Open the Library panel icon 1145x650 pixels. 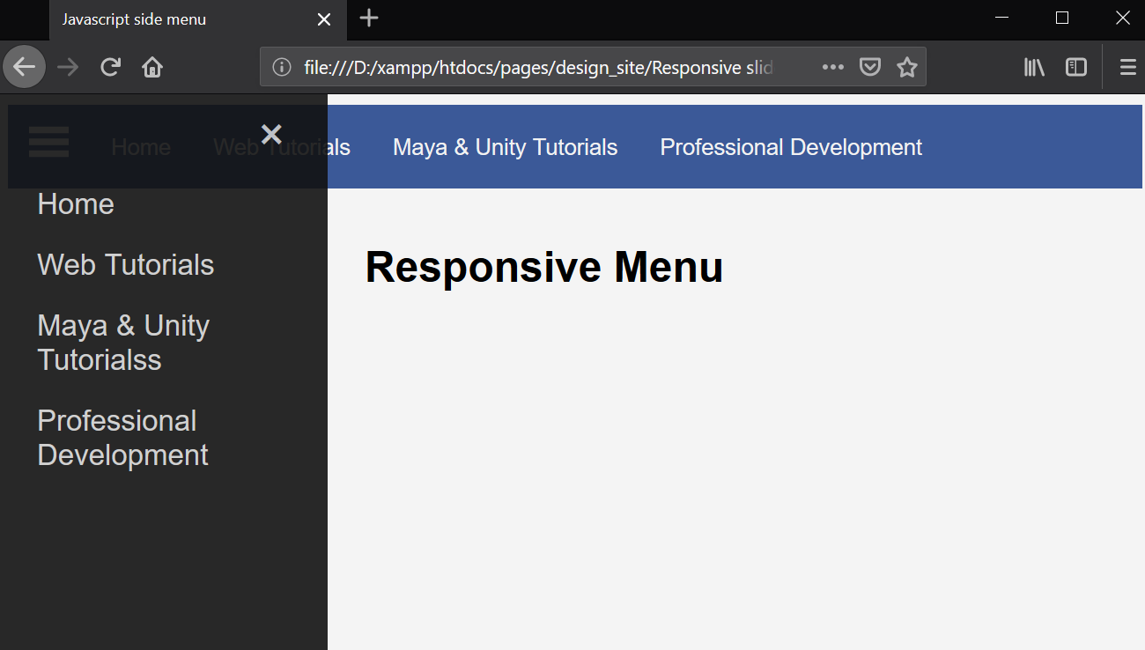click(1033, 66)
